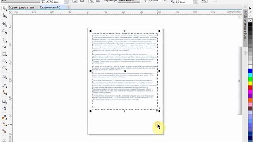
Task: Pick the Artistic Media tool
Action: click(4, 47)
